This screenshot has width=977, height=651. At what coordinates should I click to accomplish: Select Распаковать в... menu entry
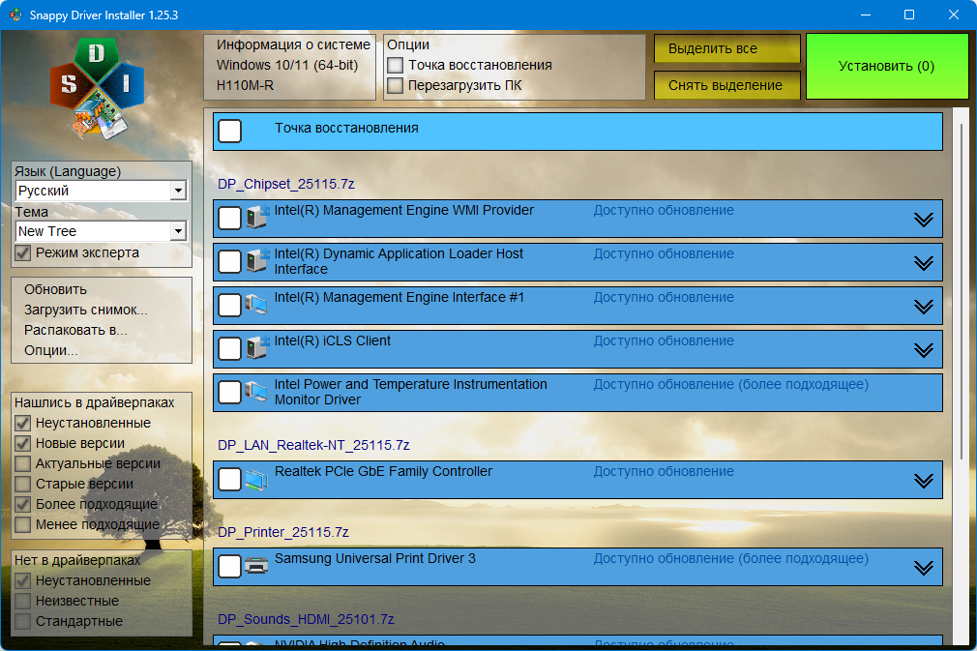[75, 330]
